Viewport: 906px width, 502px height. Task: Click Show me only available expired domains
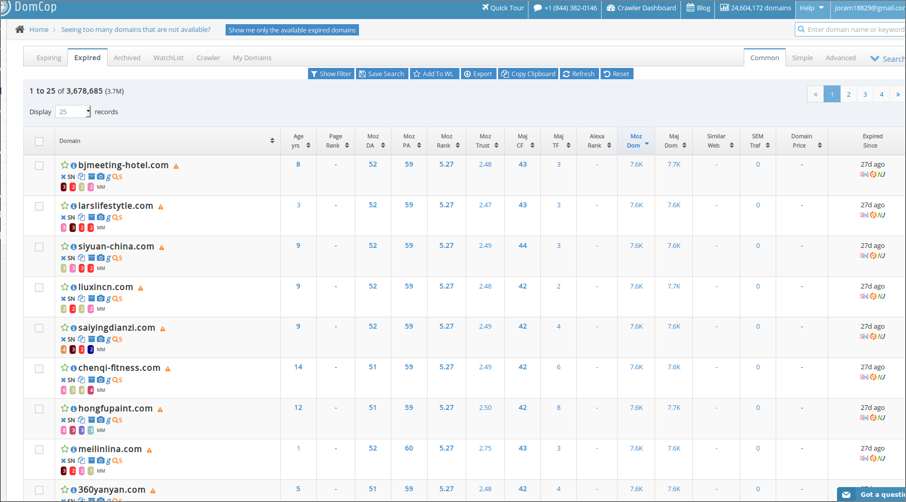coord(292,30)
